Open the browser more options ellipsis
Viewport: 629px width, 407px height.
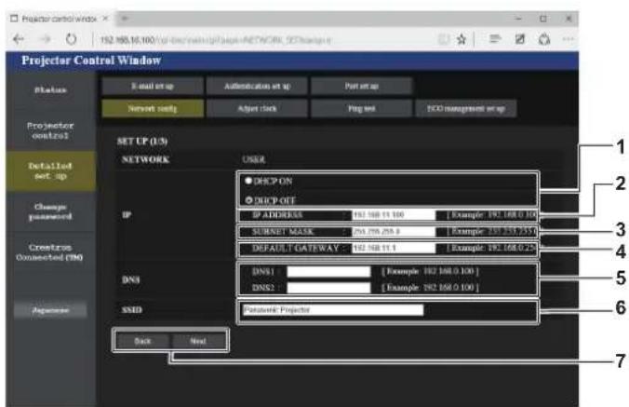tap(568, 39)
